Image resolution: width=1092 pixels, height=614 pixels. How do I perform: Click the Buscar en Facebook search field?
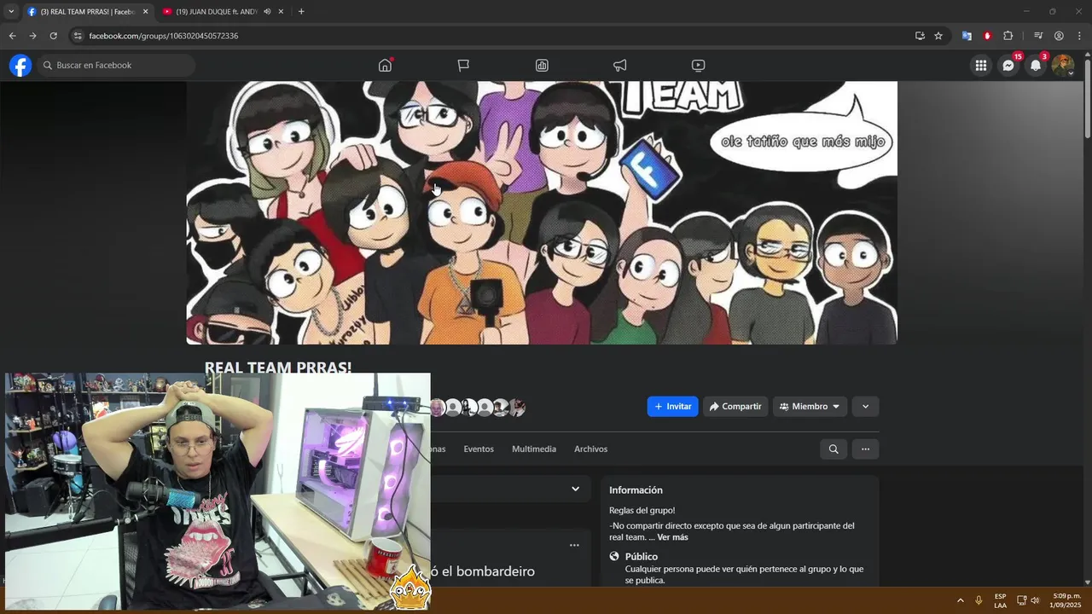tap(116, 65)
